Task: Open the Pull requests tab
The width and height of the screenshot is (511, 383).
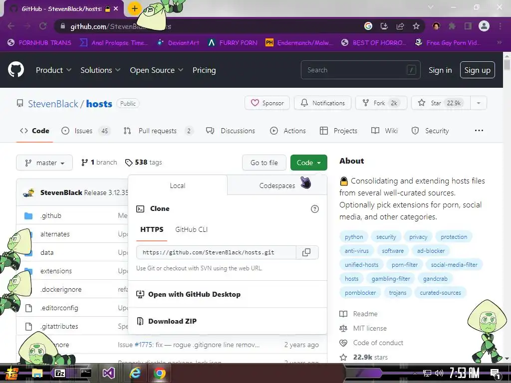Action: click(158, 131)
